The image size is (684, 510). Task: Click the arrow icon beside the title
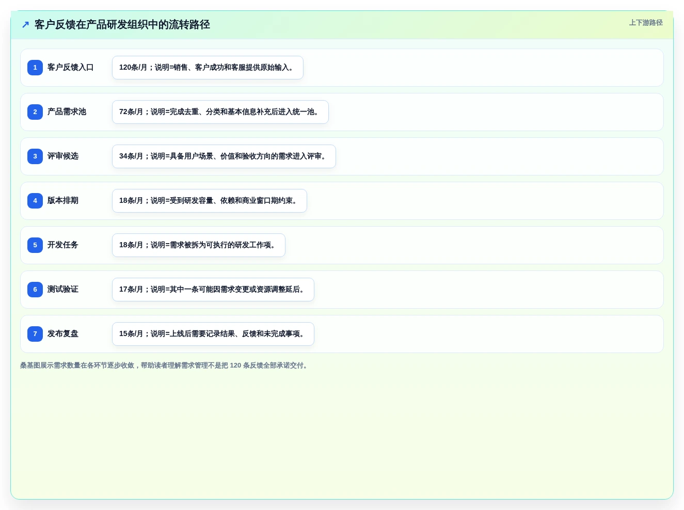(x=25, y=25)
